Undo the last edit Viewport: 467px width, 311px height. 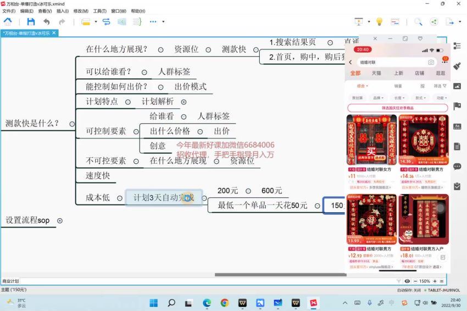pyautogui.click(x=47, y=21)
